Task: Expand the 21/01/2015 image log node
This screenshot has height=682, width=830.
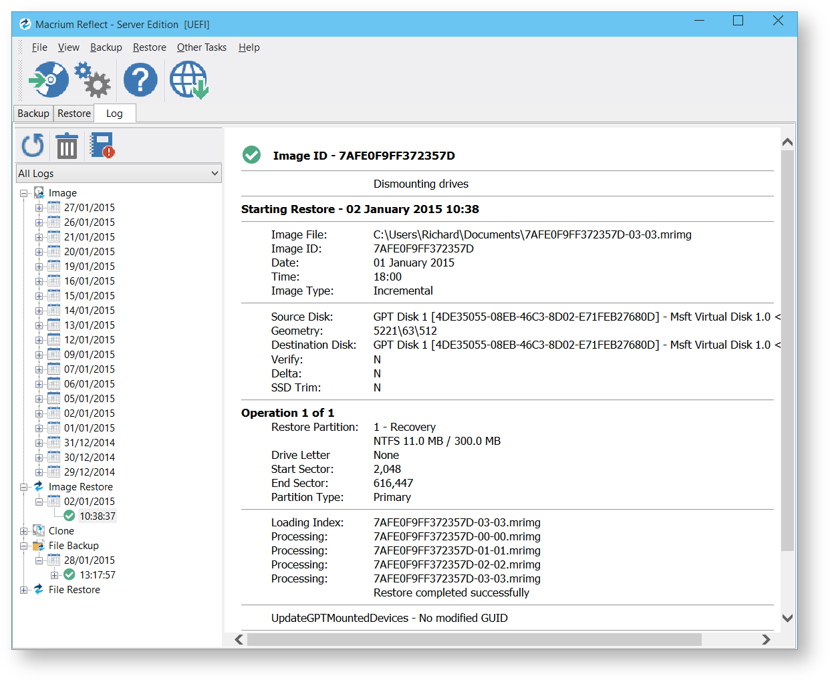Action: point(39,237)
